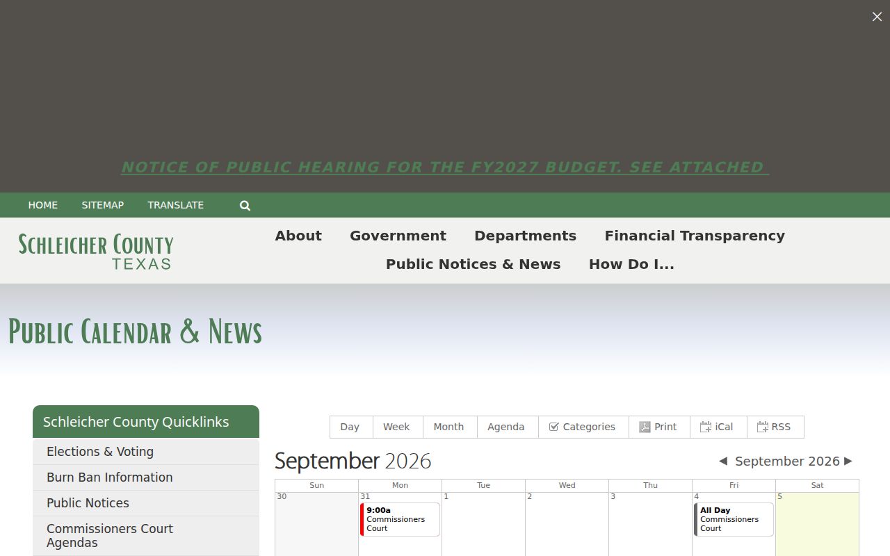The height and width of the screenshot is (556, 890).
Task: Switch calendar to Week view
Action: tap(397, 427)
